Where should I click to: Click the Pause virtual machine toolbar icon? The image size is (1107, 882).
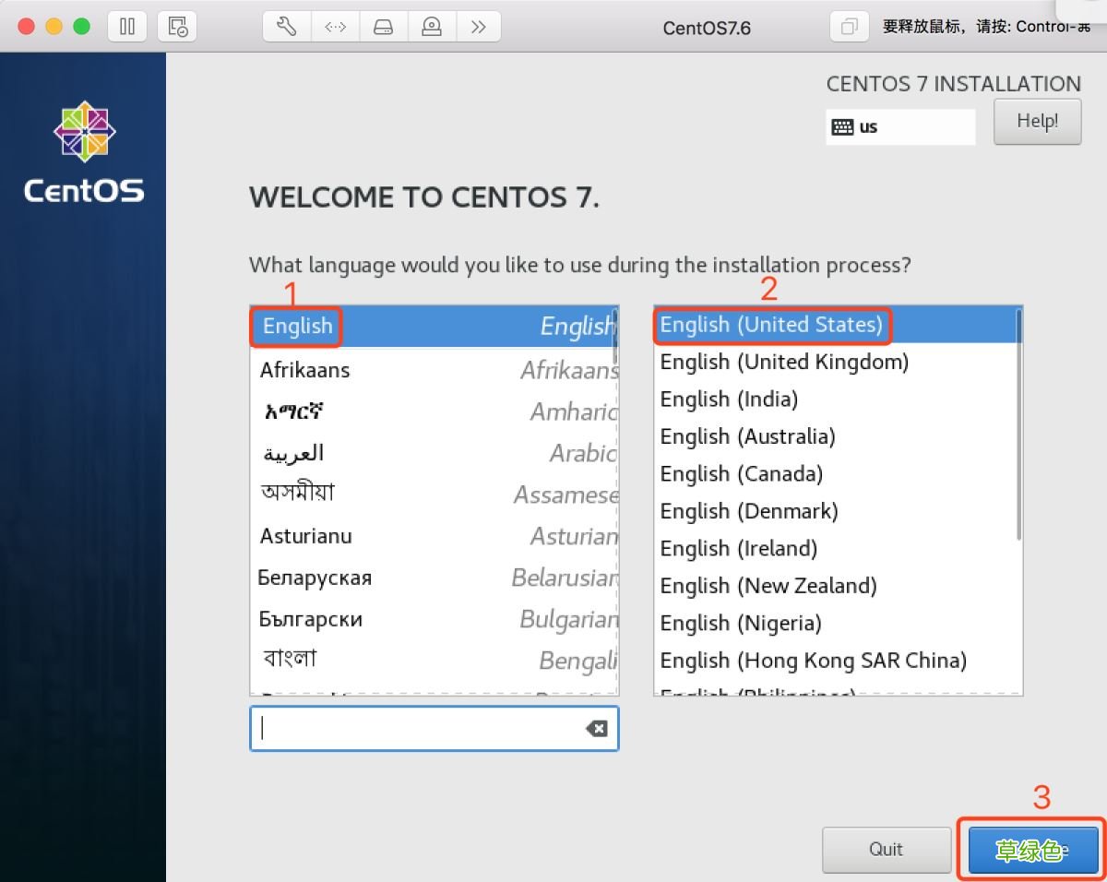click(127, 26)
